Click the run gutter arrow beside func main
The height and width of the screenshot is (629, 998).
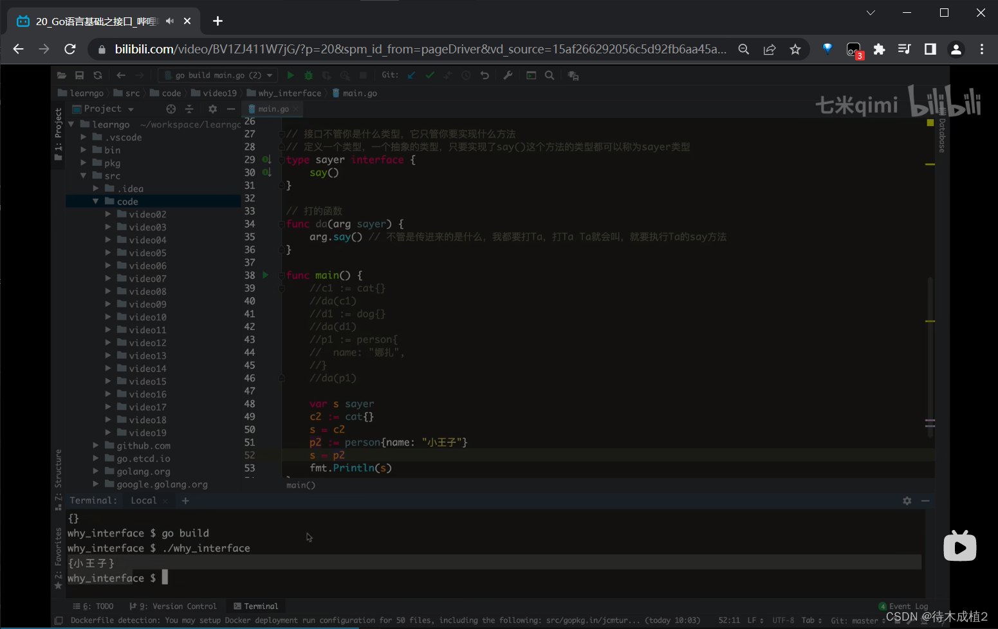[x=265, y=275]
